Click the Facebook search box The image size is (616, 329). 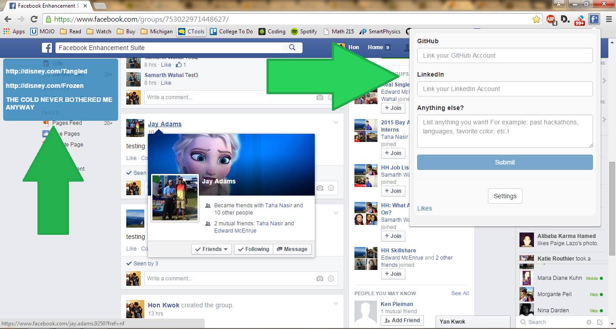pyautogui.click(x=169, y=48)
